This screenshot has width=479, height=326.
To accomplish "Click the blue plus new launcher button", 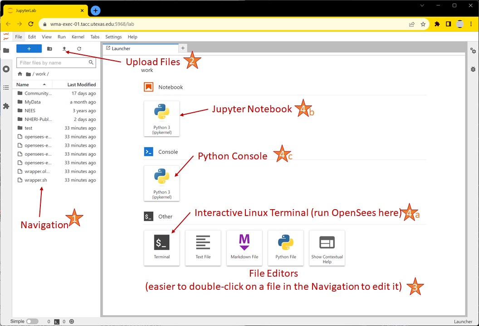I will [x=29, y=48].
